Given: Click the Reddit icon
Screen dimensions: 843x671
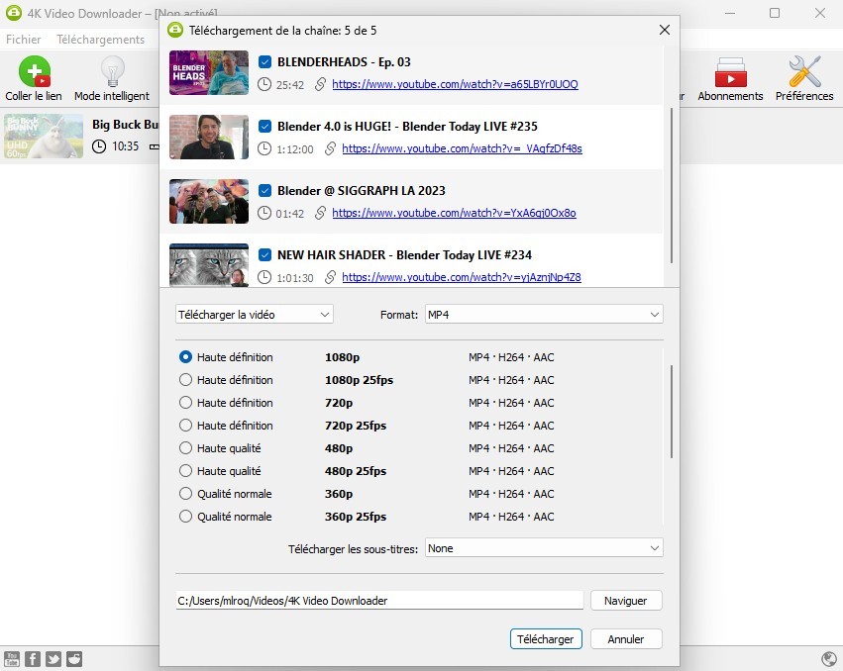Looking at the screenshot, I should pos(73,658).
